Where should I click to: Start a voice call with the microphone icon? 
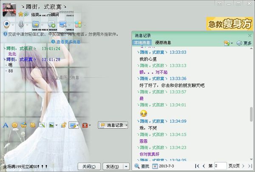tap(21, 24)
